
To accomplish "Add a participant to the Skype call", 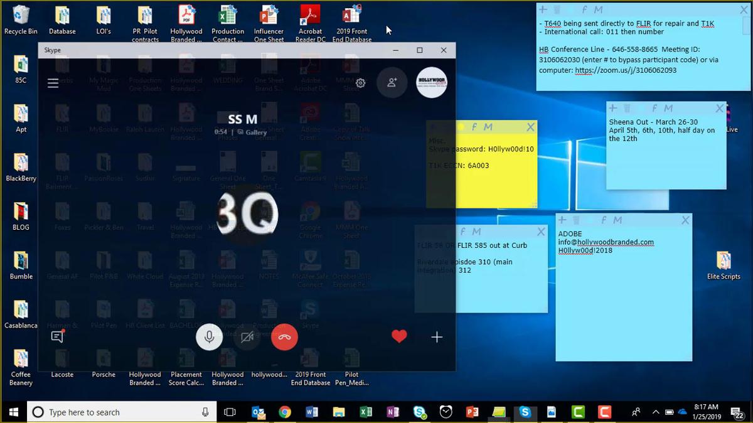I will [x=392, y=82].
